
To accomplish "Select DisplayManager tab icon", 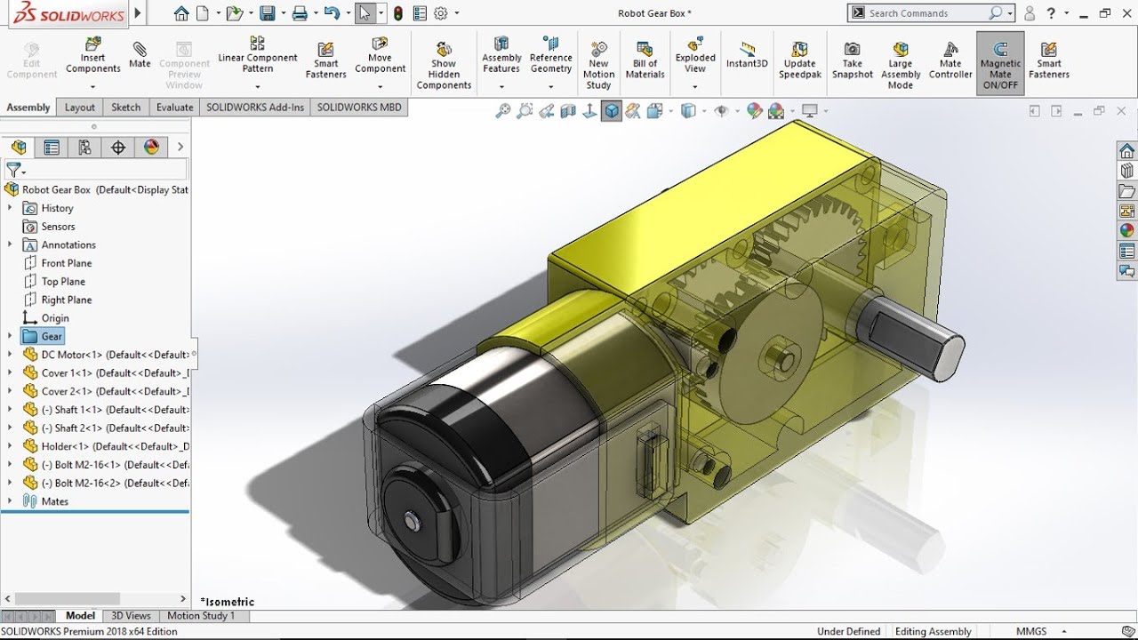I will (151, 148).
